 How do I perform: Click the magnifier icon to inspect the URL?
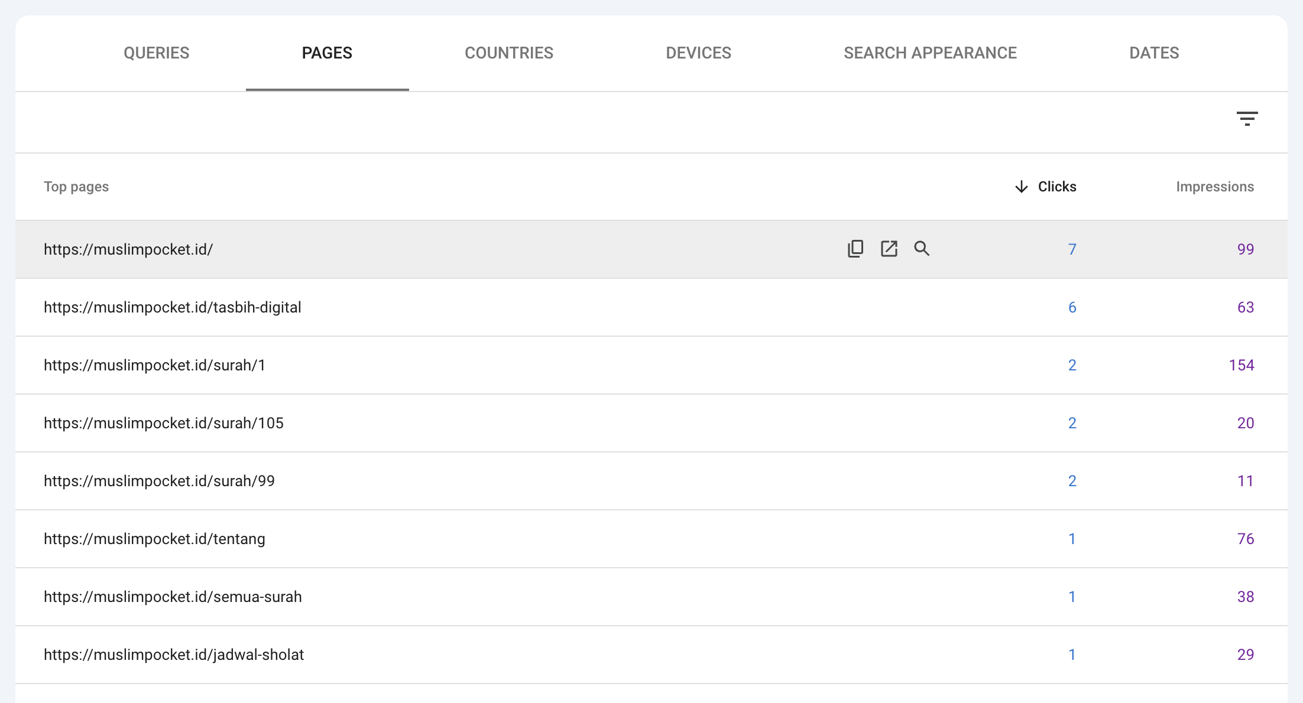(x=922, y=249)
